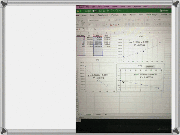Click the Percent Style icon
Viewport: 180px width, 135px height.
click(x=160, y=24)
